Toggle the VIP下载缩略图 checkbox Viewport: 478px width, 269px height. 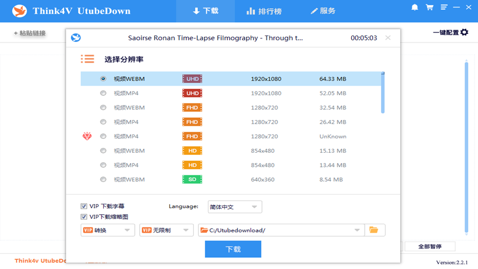(x=84, y=216)
